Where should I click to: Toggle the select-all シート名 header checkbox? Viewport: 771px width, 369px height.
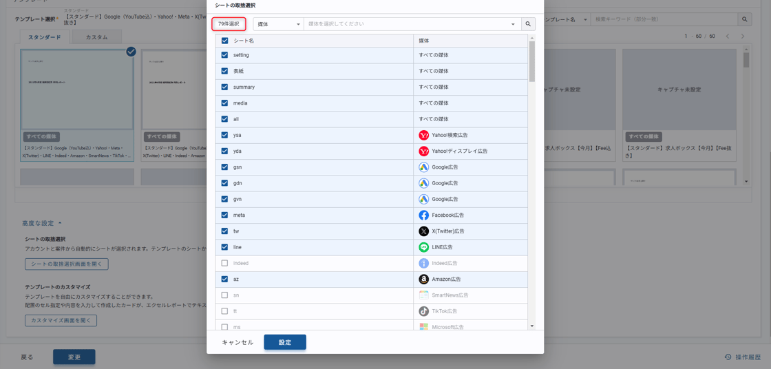click(224, 41)
